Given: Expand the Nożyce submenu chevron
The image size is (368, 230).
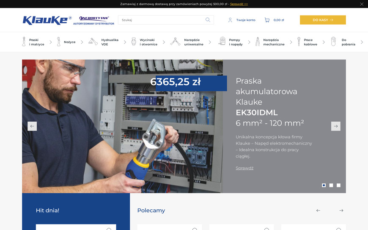Looking at the screenshot, I should tap(82, 42).
